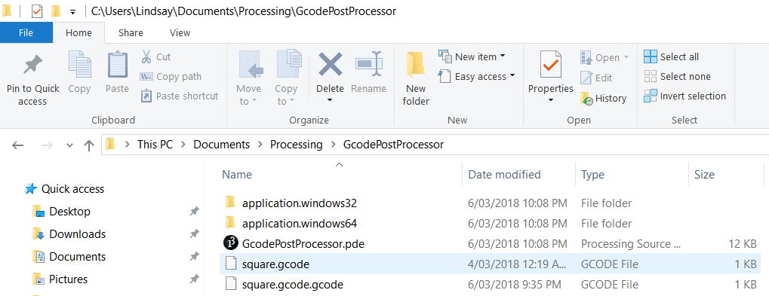Image resolution: width=769 pixels, height=296 pixels.
Task: Click the Delete icon in the Organize group
Action: coord(330,64)
